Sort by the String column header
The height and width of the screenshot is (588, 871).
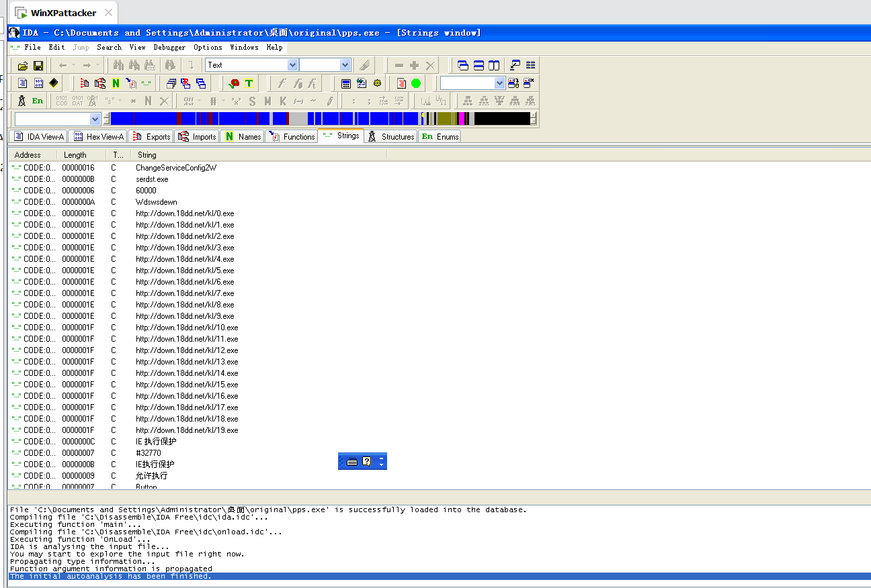point(259,155)
